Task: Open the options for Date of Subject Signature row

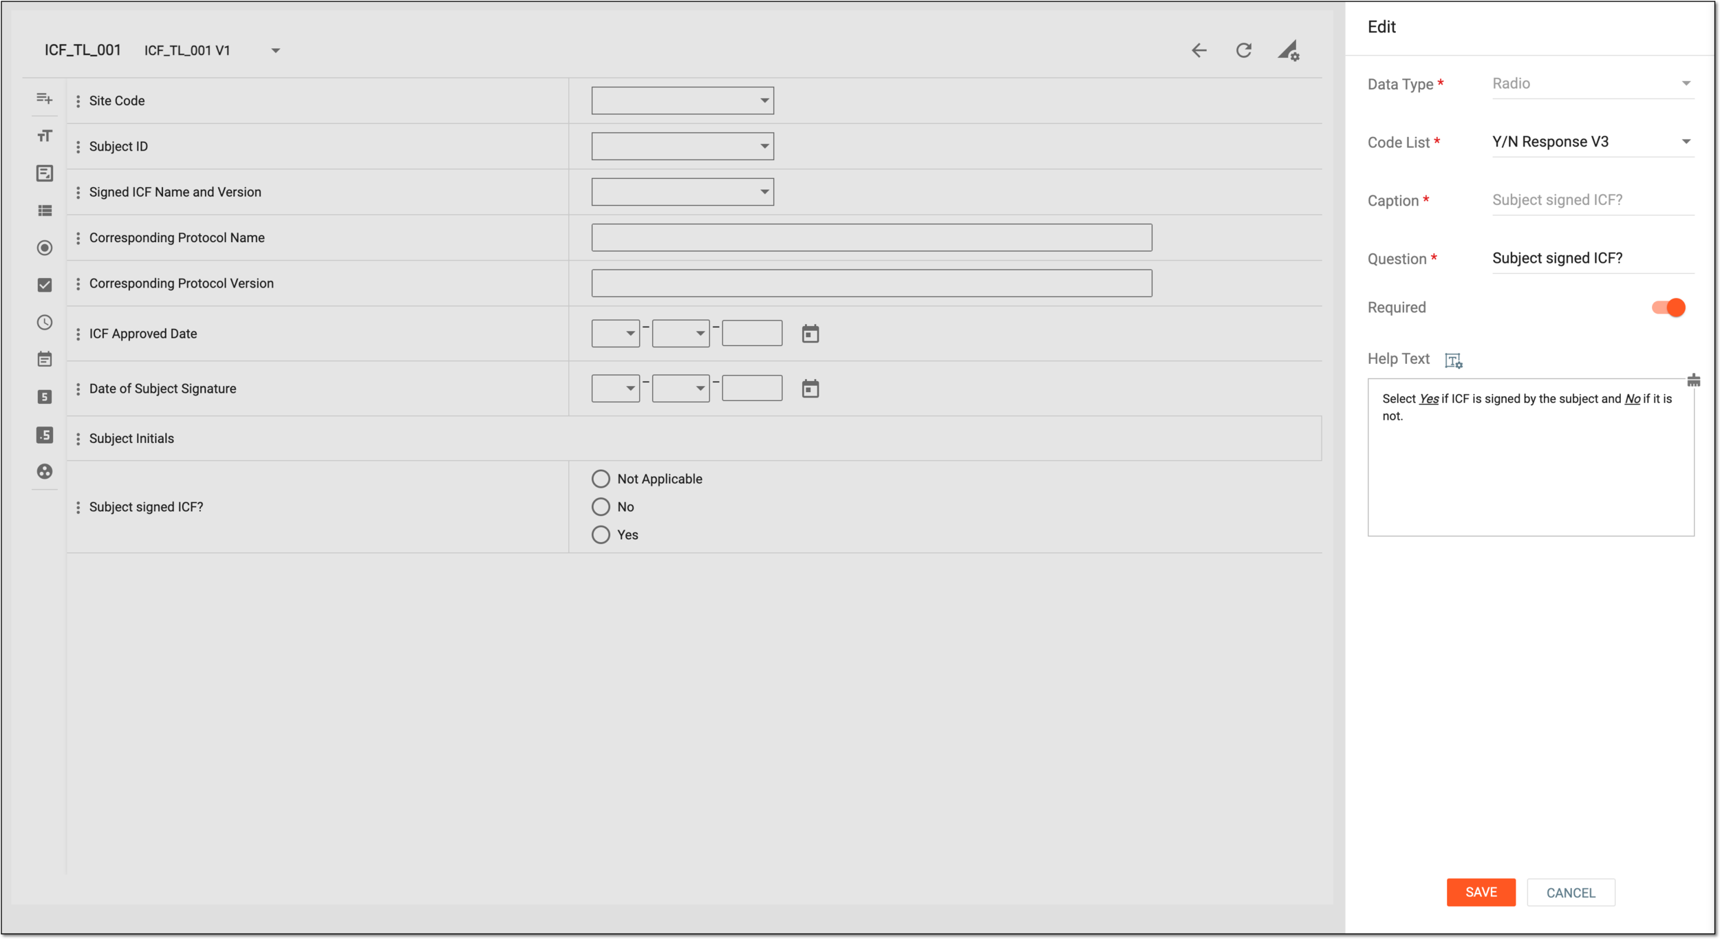Action: point(78,389)
